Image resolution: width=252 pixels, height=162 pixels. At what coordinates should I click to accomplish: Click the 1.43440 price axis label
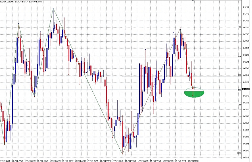pos(246,14)
